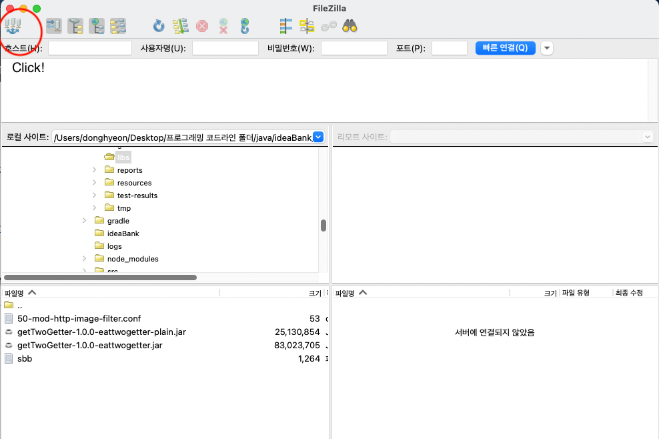Screen dimensions: 659x439
Task: Expand the resources folder
Action: 94,183
